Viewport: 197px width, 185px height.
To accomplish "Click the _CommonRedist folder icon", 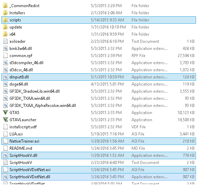I will 5,6.
